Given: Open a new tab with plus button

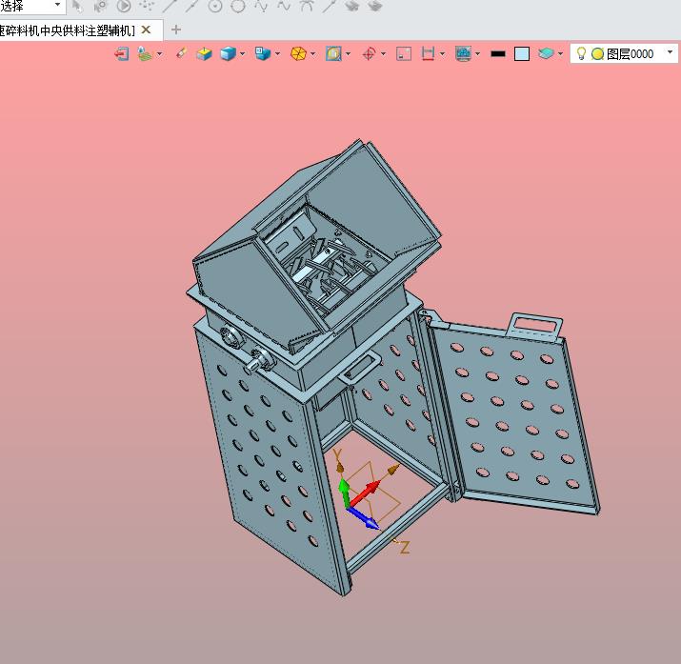Looking at the screenshot, I should pos(176,30).
